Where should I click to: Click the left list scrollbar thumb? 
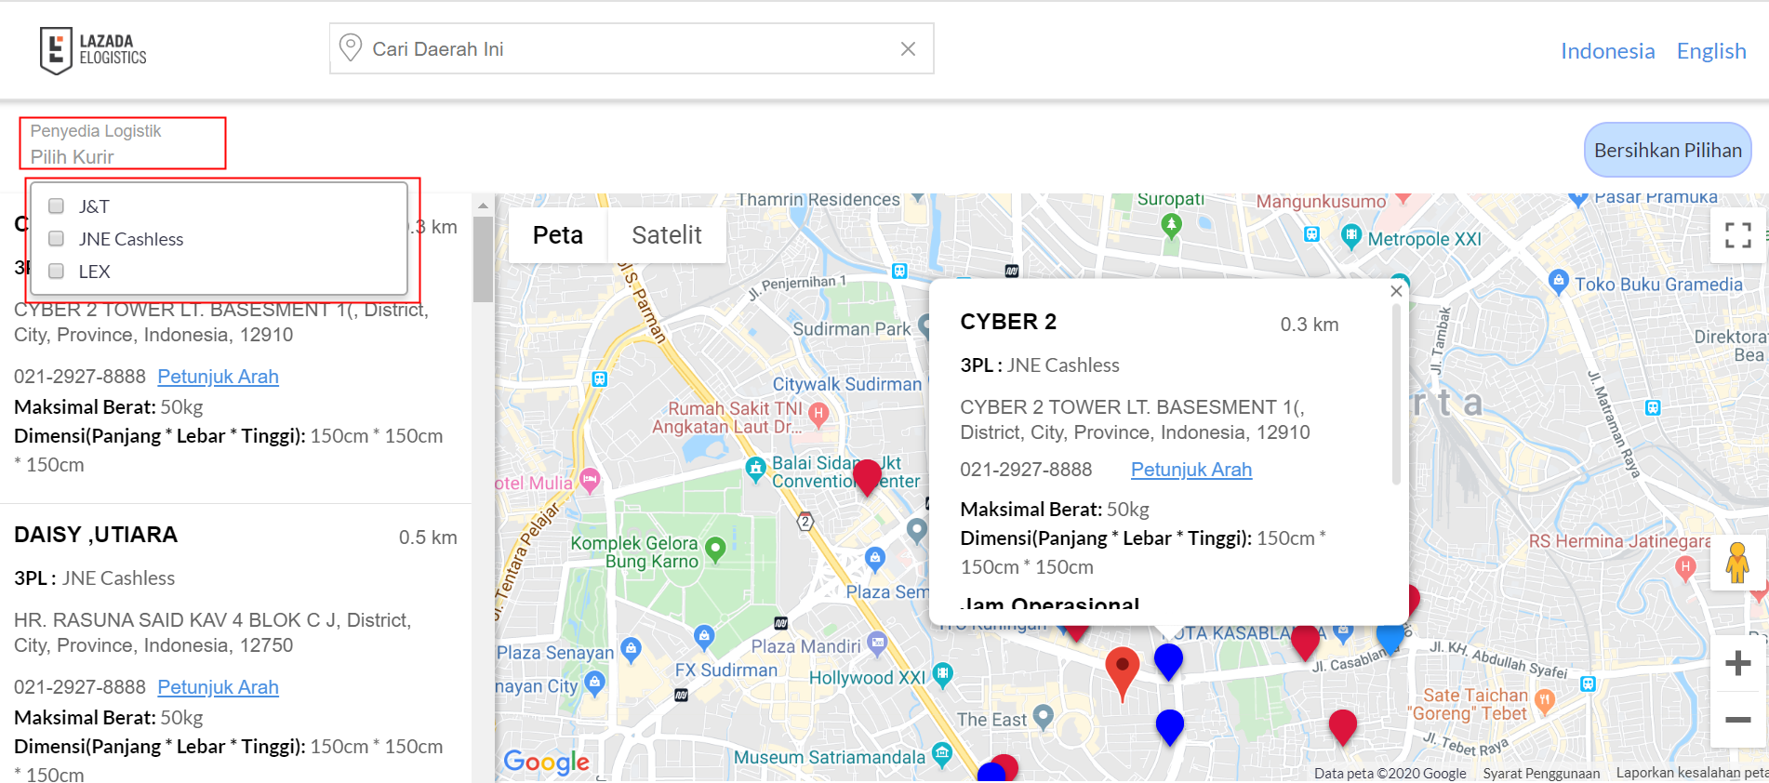(x=483, y=259)
